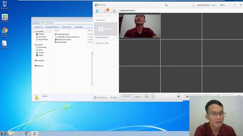Click the All Devices gear icon
Image resolution: width=243 pixels, height=136 pixels.
coord(95,97)
